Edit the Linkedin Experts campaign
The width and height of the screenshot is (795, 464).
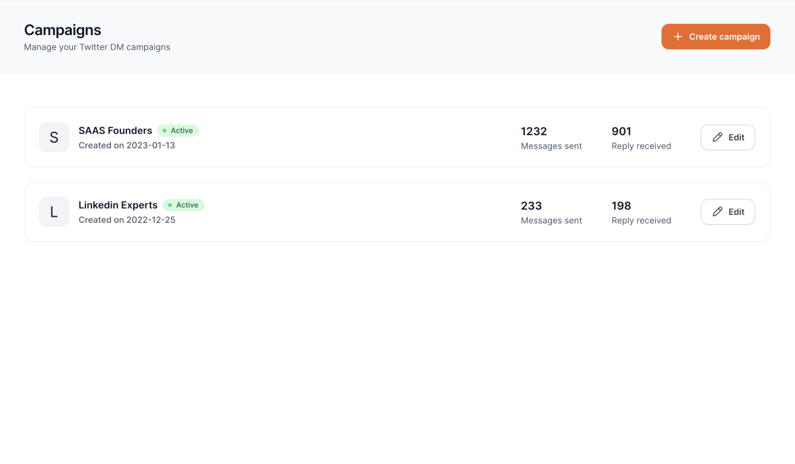coord(727,212)
